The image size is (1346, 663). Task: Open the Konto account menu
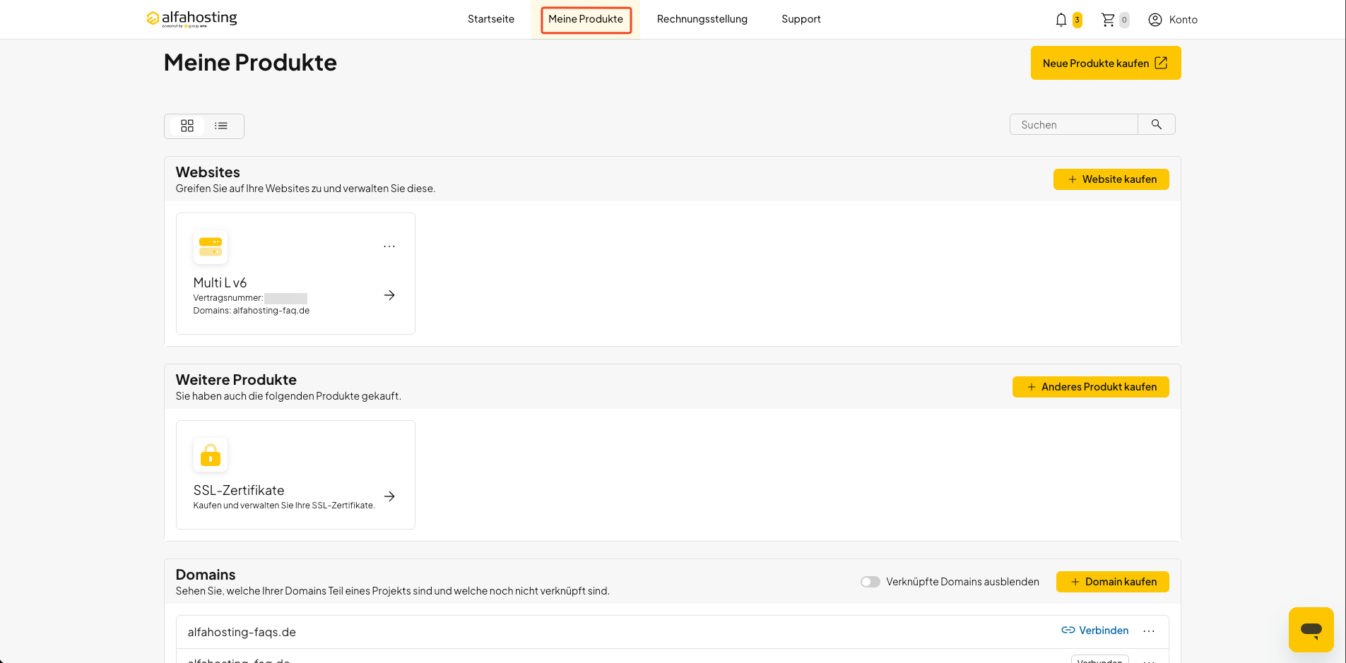click(x=1173, y=20)
